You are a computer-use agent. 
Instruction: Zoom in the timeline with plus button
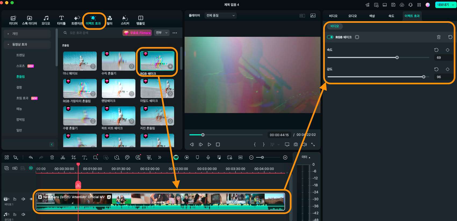pyautogui.click(x=285, y=157)
